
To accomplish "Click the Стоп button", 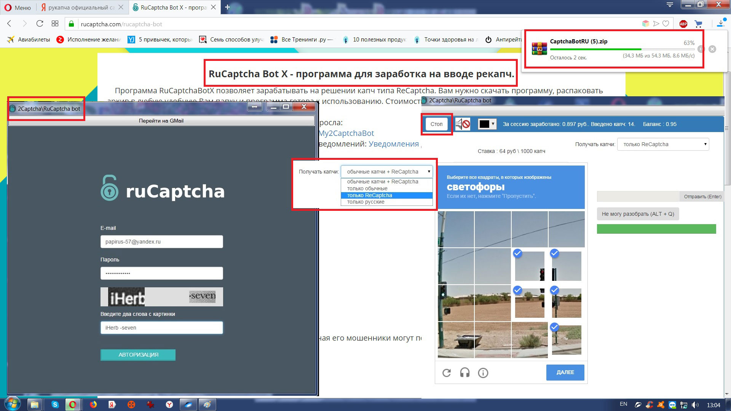I will [436, 124].
